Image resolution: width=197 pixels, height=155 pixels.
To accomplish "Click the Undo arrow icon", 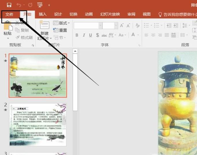I will (19, 5).
